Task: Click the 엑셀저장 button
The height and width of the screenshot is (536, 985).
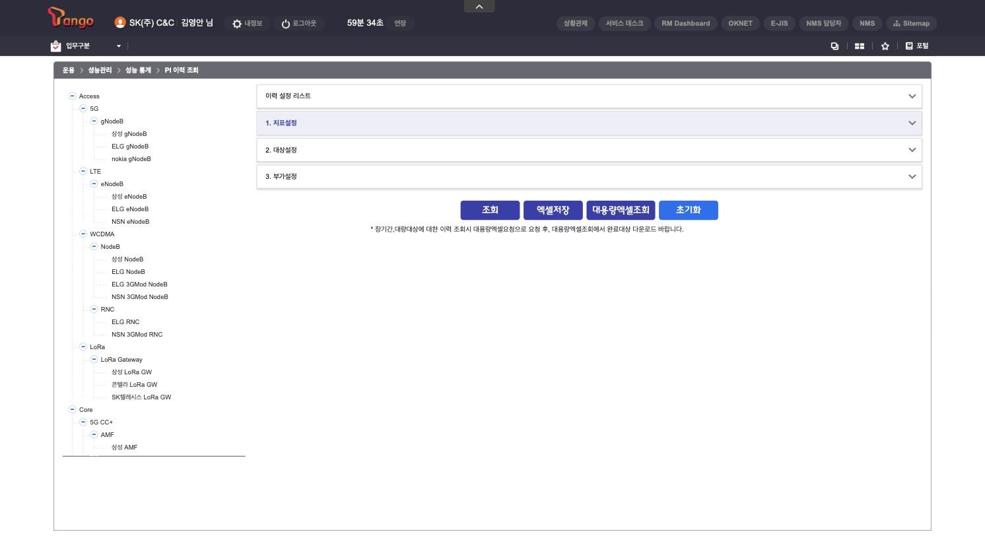Action: (x=553, y=210)
